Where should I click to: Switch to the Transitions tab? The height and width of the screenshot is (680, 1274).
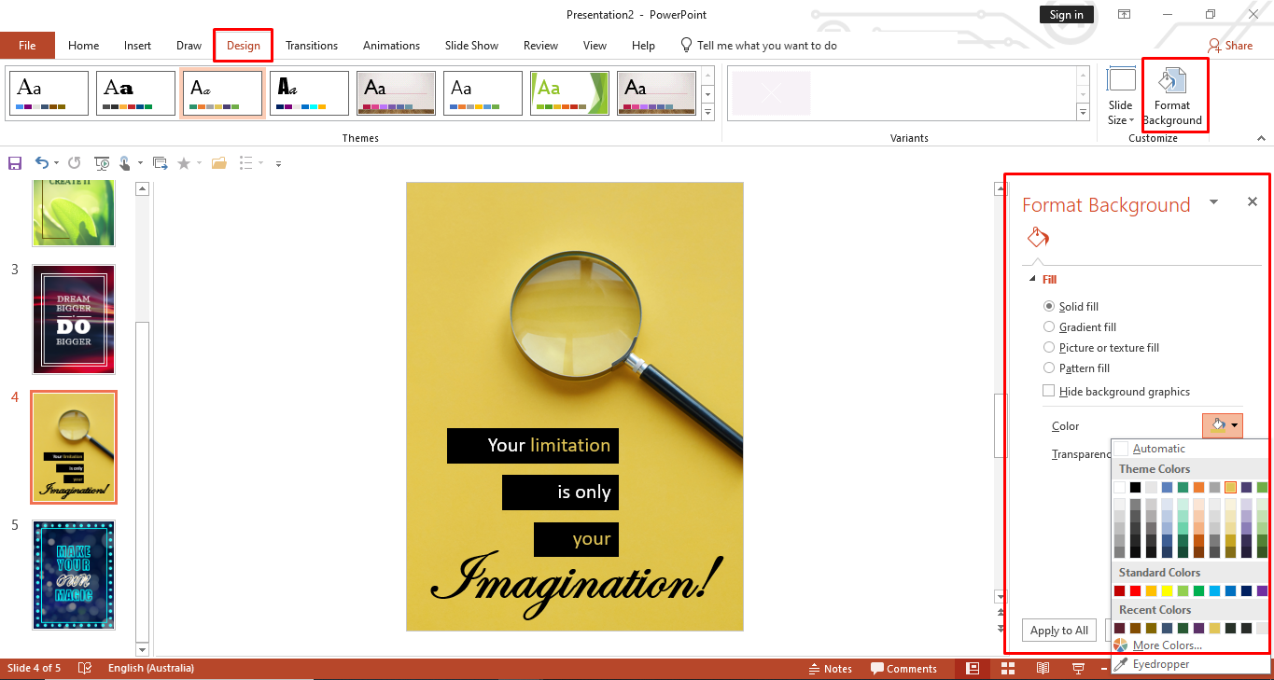click(311, 45)
